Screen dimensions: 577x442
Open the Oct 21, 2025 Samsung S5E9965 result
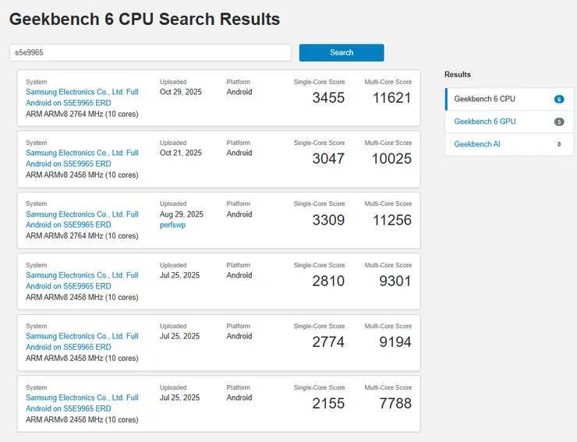[x=82, y=158]
